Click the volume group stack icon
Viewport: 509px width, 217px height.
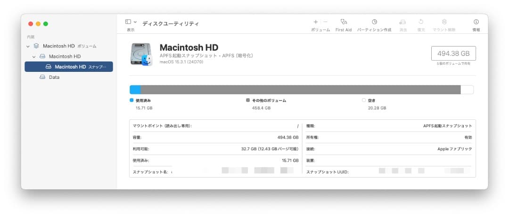tap(36, 46)
